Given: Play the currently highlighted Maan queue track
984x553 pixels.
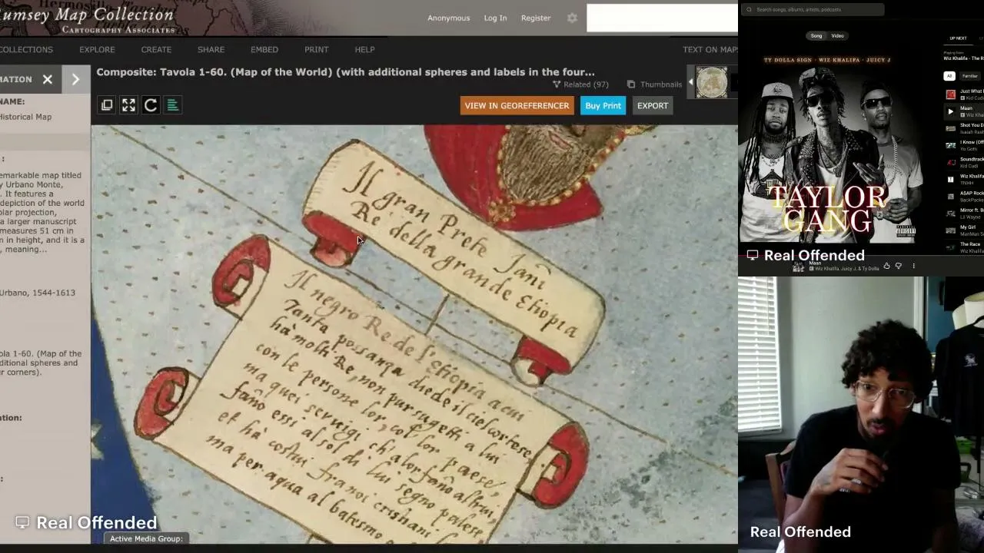Looking at the screenshot, I should [x=951, y=111].
